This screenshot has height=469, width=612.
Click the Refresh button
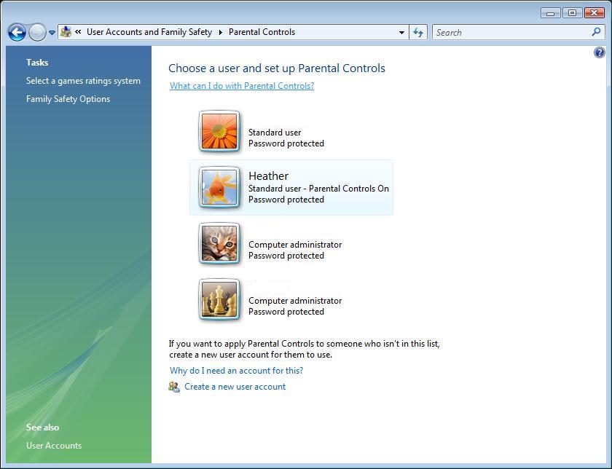(418, 32)
